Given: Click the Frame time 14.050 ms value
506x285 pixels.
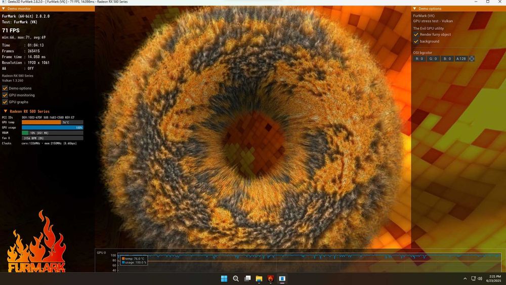Looking at the screenshot, I should click(x=36, y=57).
